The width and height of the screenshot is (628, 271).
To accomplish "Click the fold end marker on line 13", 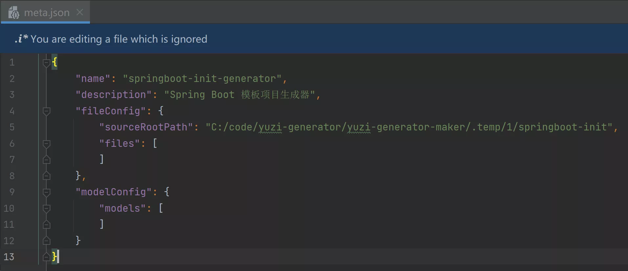I will pos(46,257).
